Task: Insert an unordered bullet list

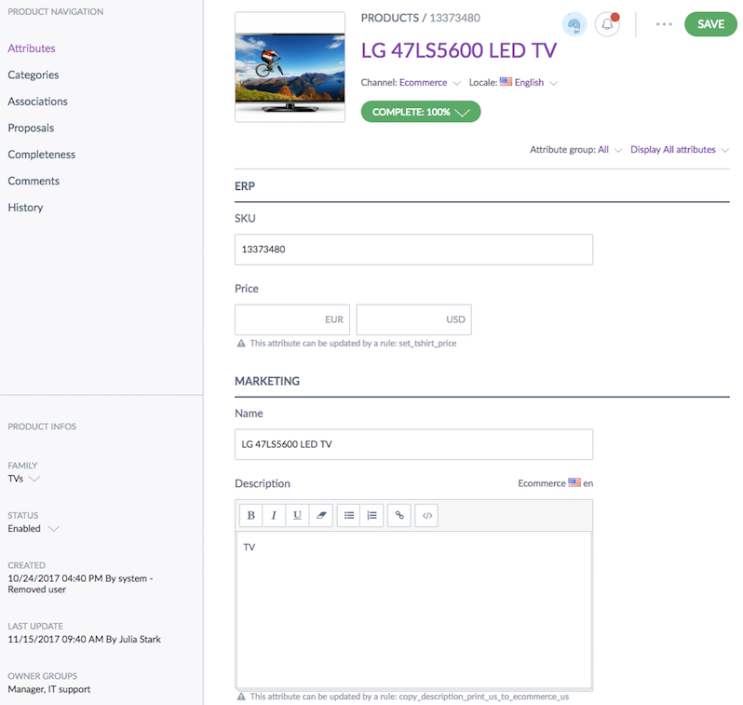Action: click(x=348, y=515)
